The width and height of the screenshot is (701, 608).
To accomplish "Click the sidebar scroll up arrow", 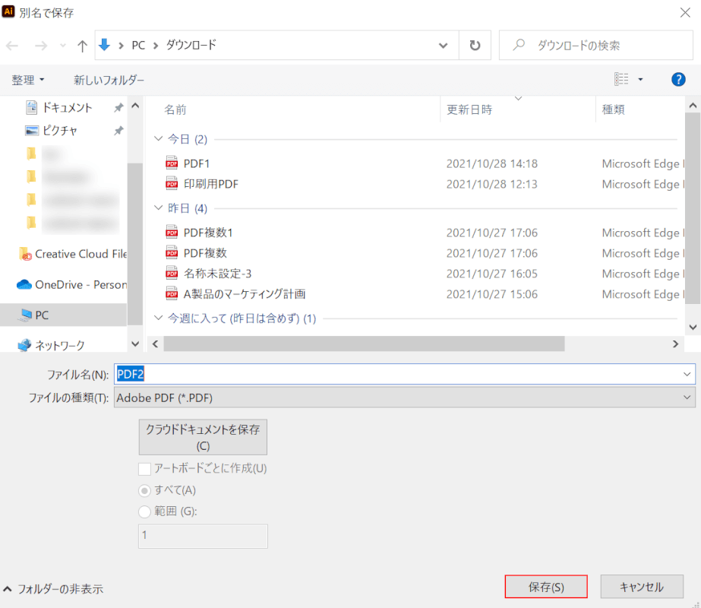I will coord(135,106).
